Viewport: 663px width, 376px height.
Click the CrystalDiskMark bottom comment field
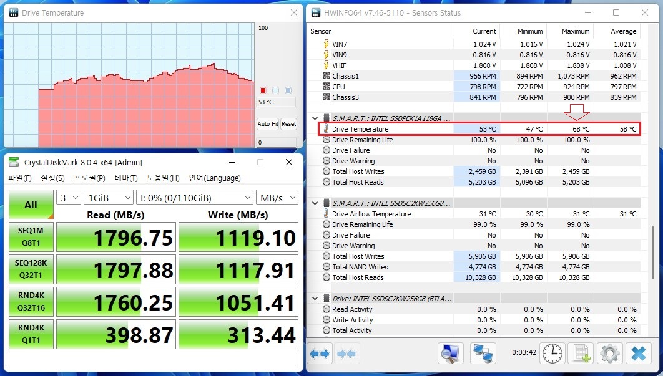(x=153, y=359)
